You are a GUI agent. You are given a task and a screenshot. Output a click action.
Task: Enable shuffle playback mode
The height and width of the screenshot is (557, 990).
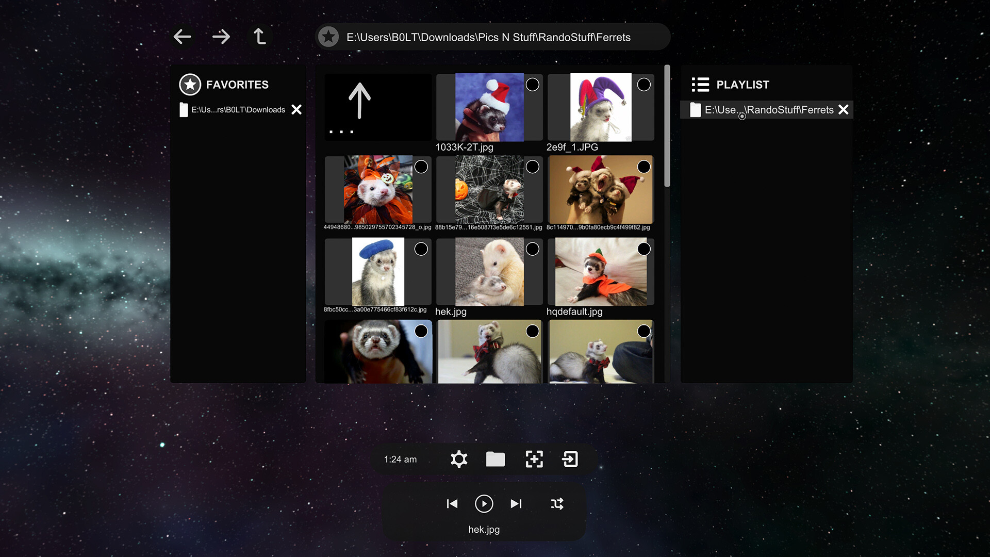[x=557, y=504]
